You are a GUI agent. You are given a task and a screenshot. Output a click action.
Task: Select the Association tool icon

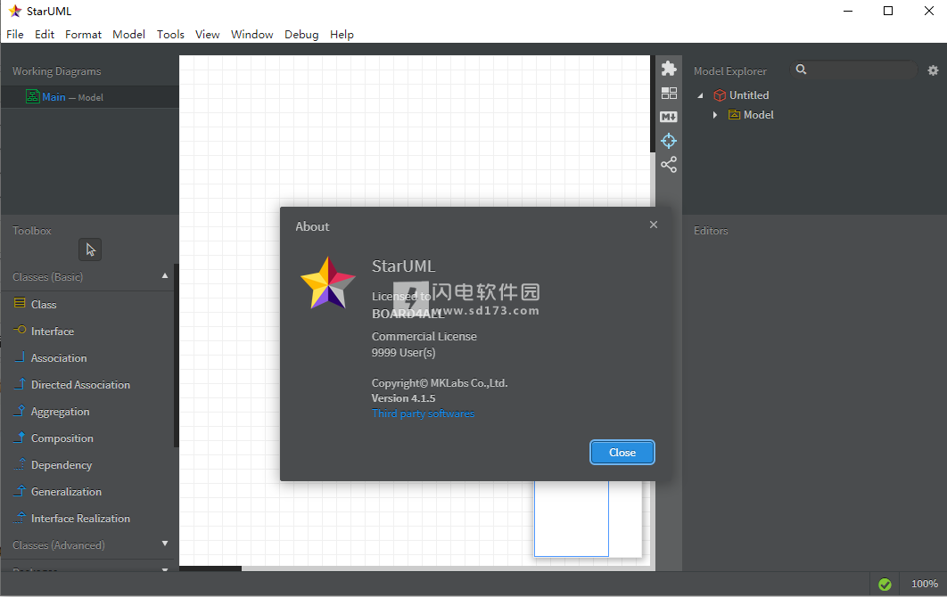tap(20, 356)
